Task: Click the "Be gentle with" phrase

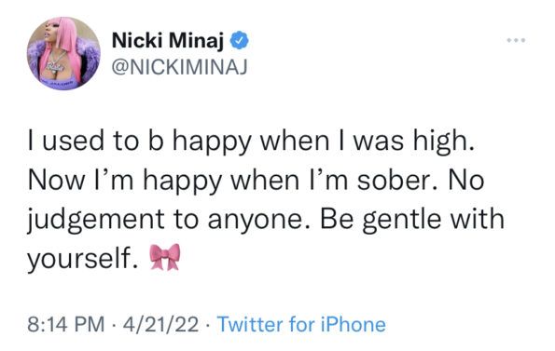Action: (x=412, y=221)
